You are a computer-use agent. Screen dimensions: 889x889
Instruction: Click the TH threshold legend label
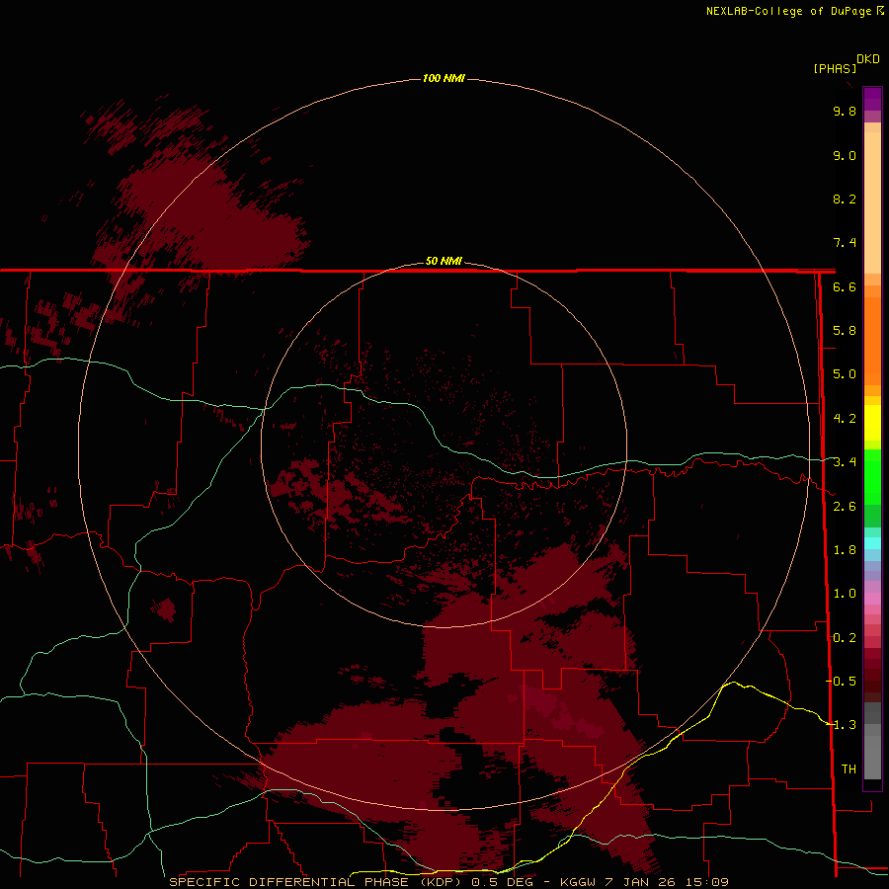[x=849, y=768]
